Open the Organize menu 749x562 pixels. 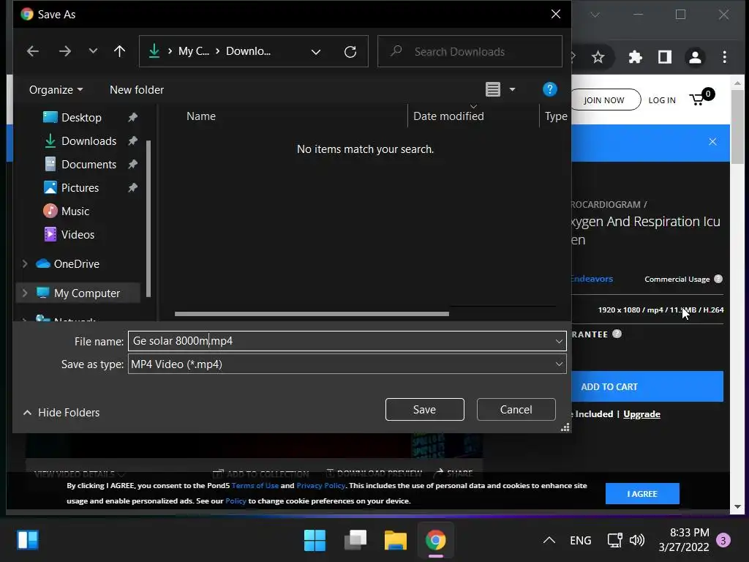56,90
